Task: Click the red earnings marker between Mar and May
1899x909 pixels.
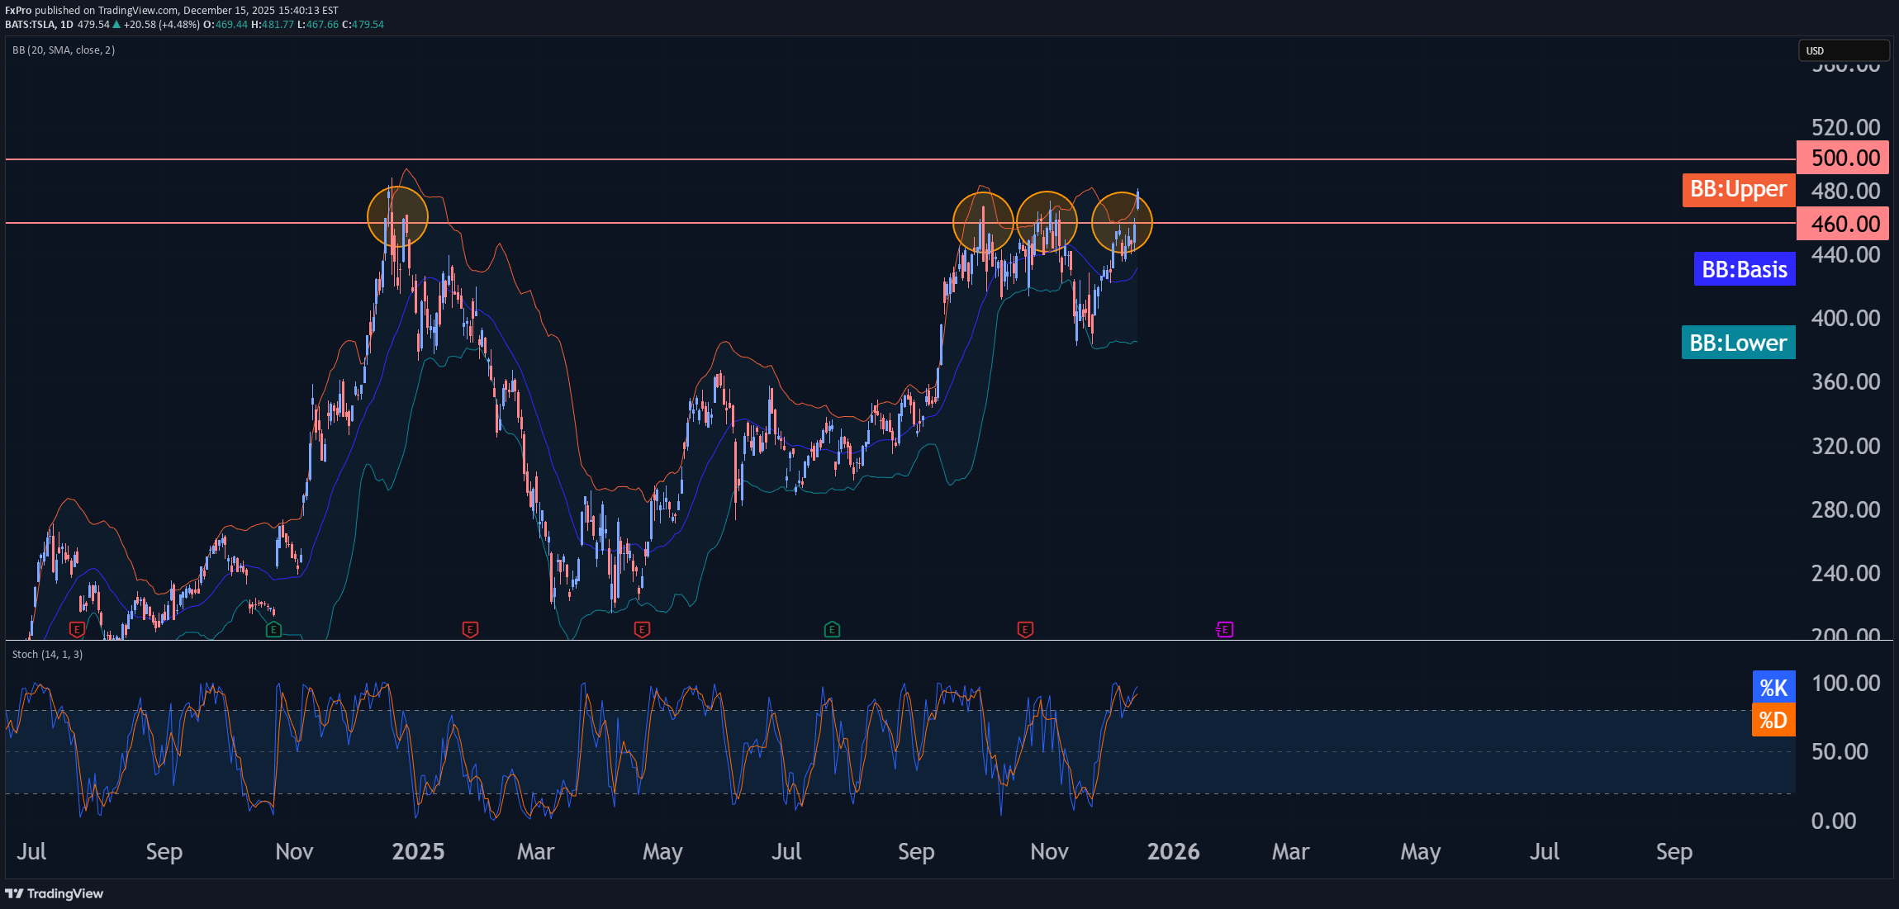Action: coord(642,630)
